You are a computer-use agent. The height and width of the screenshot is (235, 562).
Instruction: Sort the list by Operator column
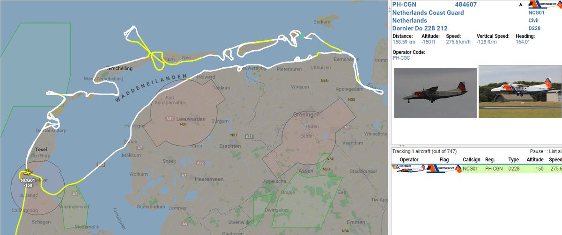[x=409, y=159]
